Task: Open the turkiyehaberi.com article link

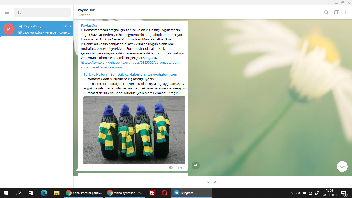Action: coord(130,65)
